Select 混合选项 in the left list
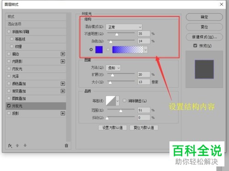This screenshot has width=229, height=171. (36, 24)
